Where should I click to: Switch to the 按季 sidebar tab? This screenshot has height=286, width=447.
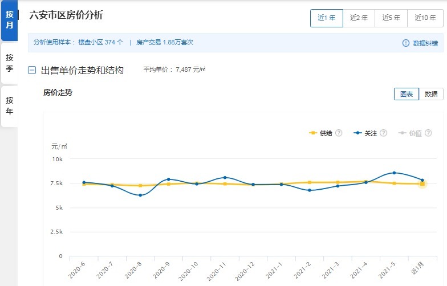click(9, 63)
